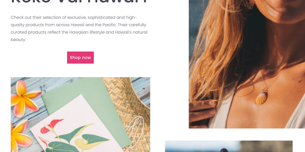Select the partially visible photo at bottom right

click(x=229, y=146)
